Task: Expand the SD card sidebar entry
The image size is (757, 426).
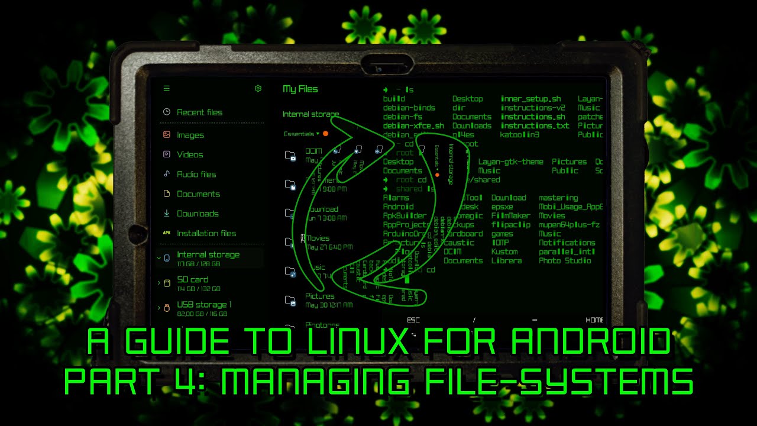Action: [158, 283]
